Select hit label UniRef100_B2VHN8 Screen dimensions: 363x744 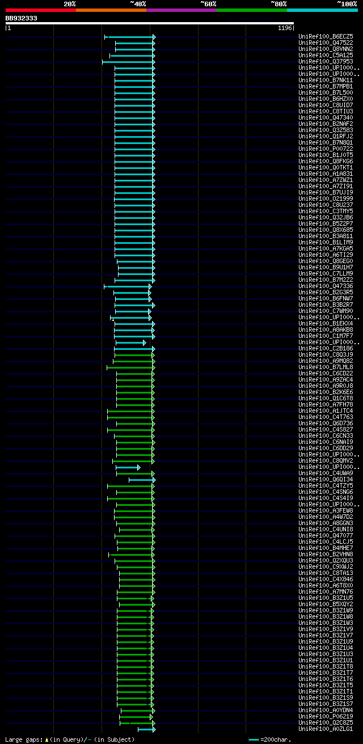326,554
